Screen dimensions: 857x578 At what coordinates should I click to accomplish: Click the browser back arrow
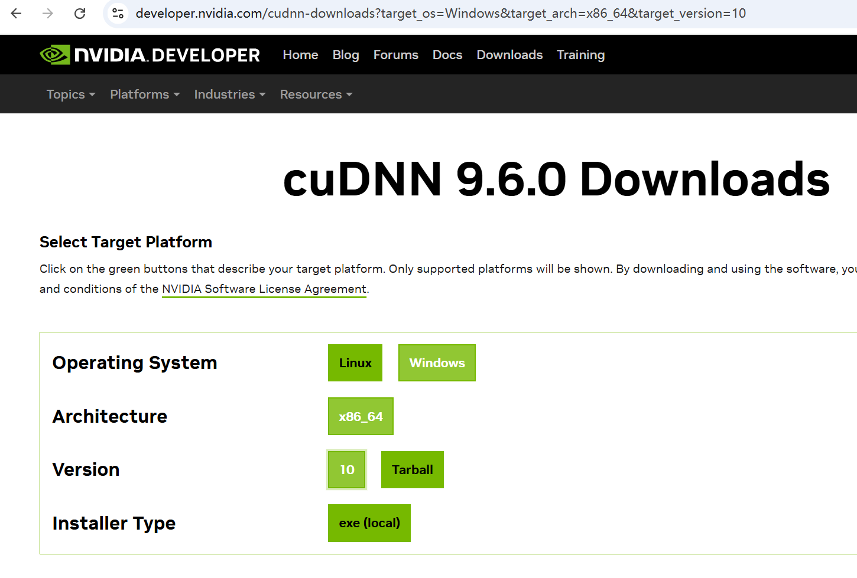pyautogui.click(x=16, y=13)
